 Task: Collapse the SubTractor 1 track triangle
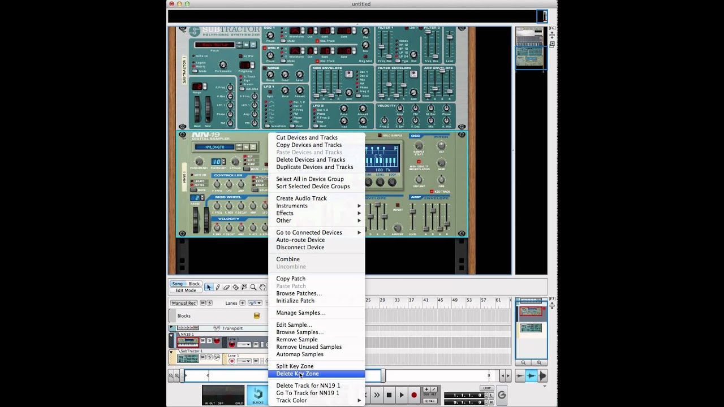[x=172, y=353]
